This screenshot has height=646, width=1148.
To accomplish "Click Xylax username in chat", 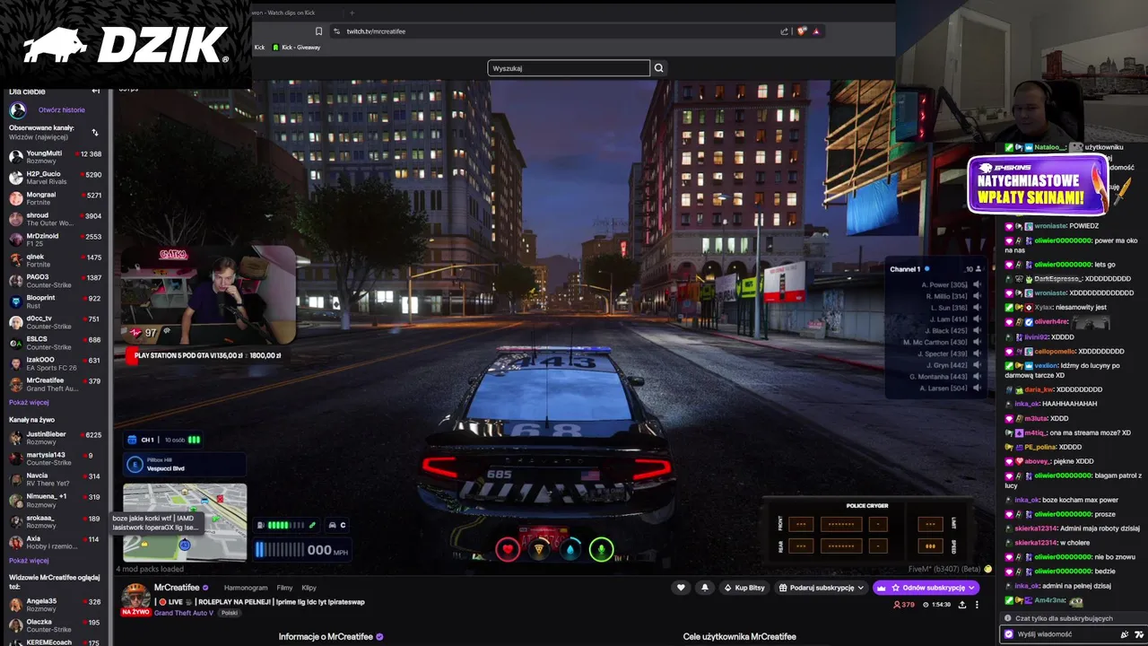I will click(1045, 308).
